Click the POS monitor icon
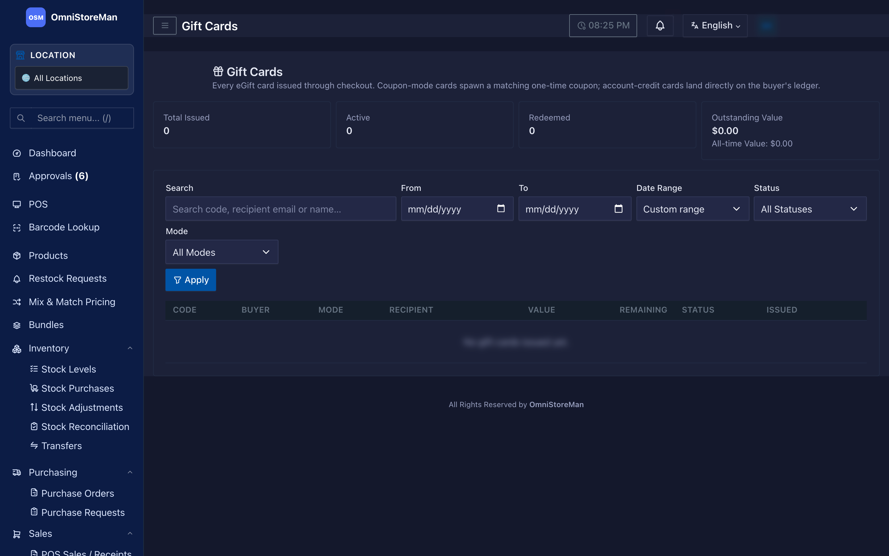889x556 pixels. (x=17, y=204)
